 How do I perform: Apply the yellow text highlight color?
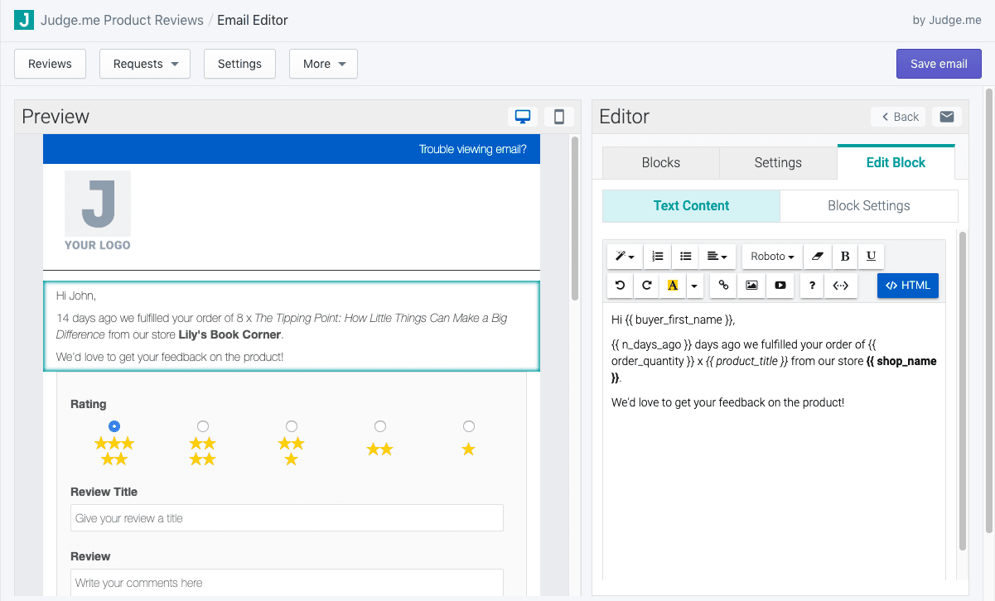click(x=673, y=286)
